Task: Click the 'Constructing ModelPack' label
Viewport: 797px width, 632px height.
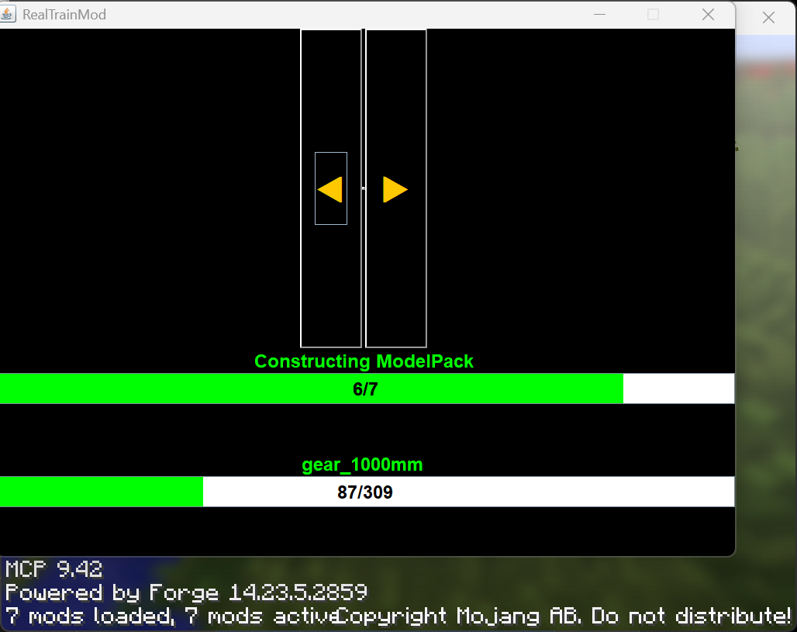Action: pyautogui.click(x=364, y=361)
